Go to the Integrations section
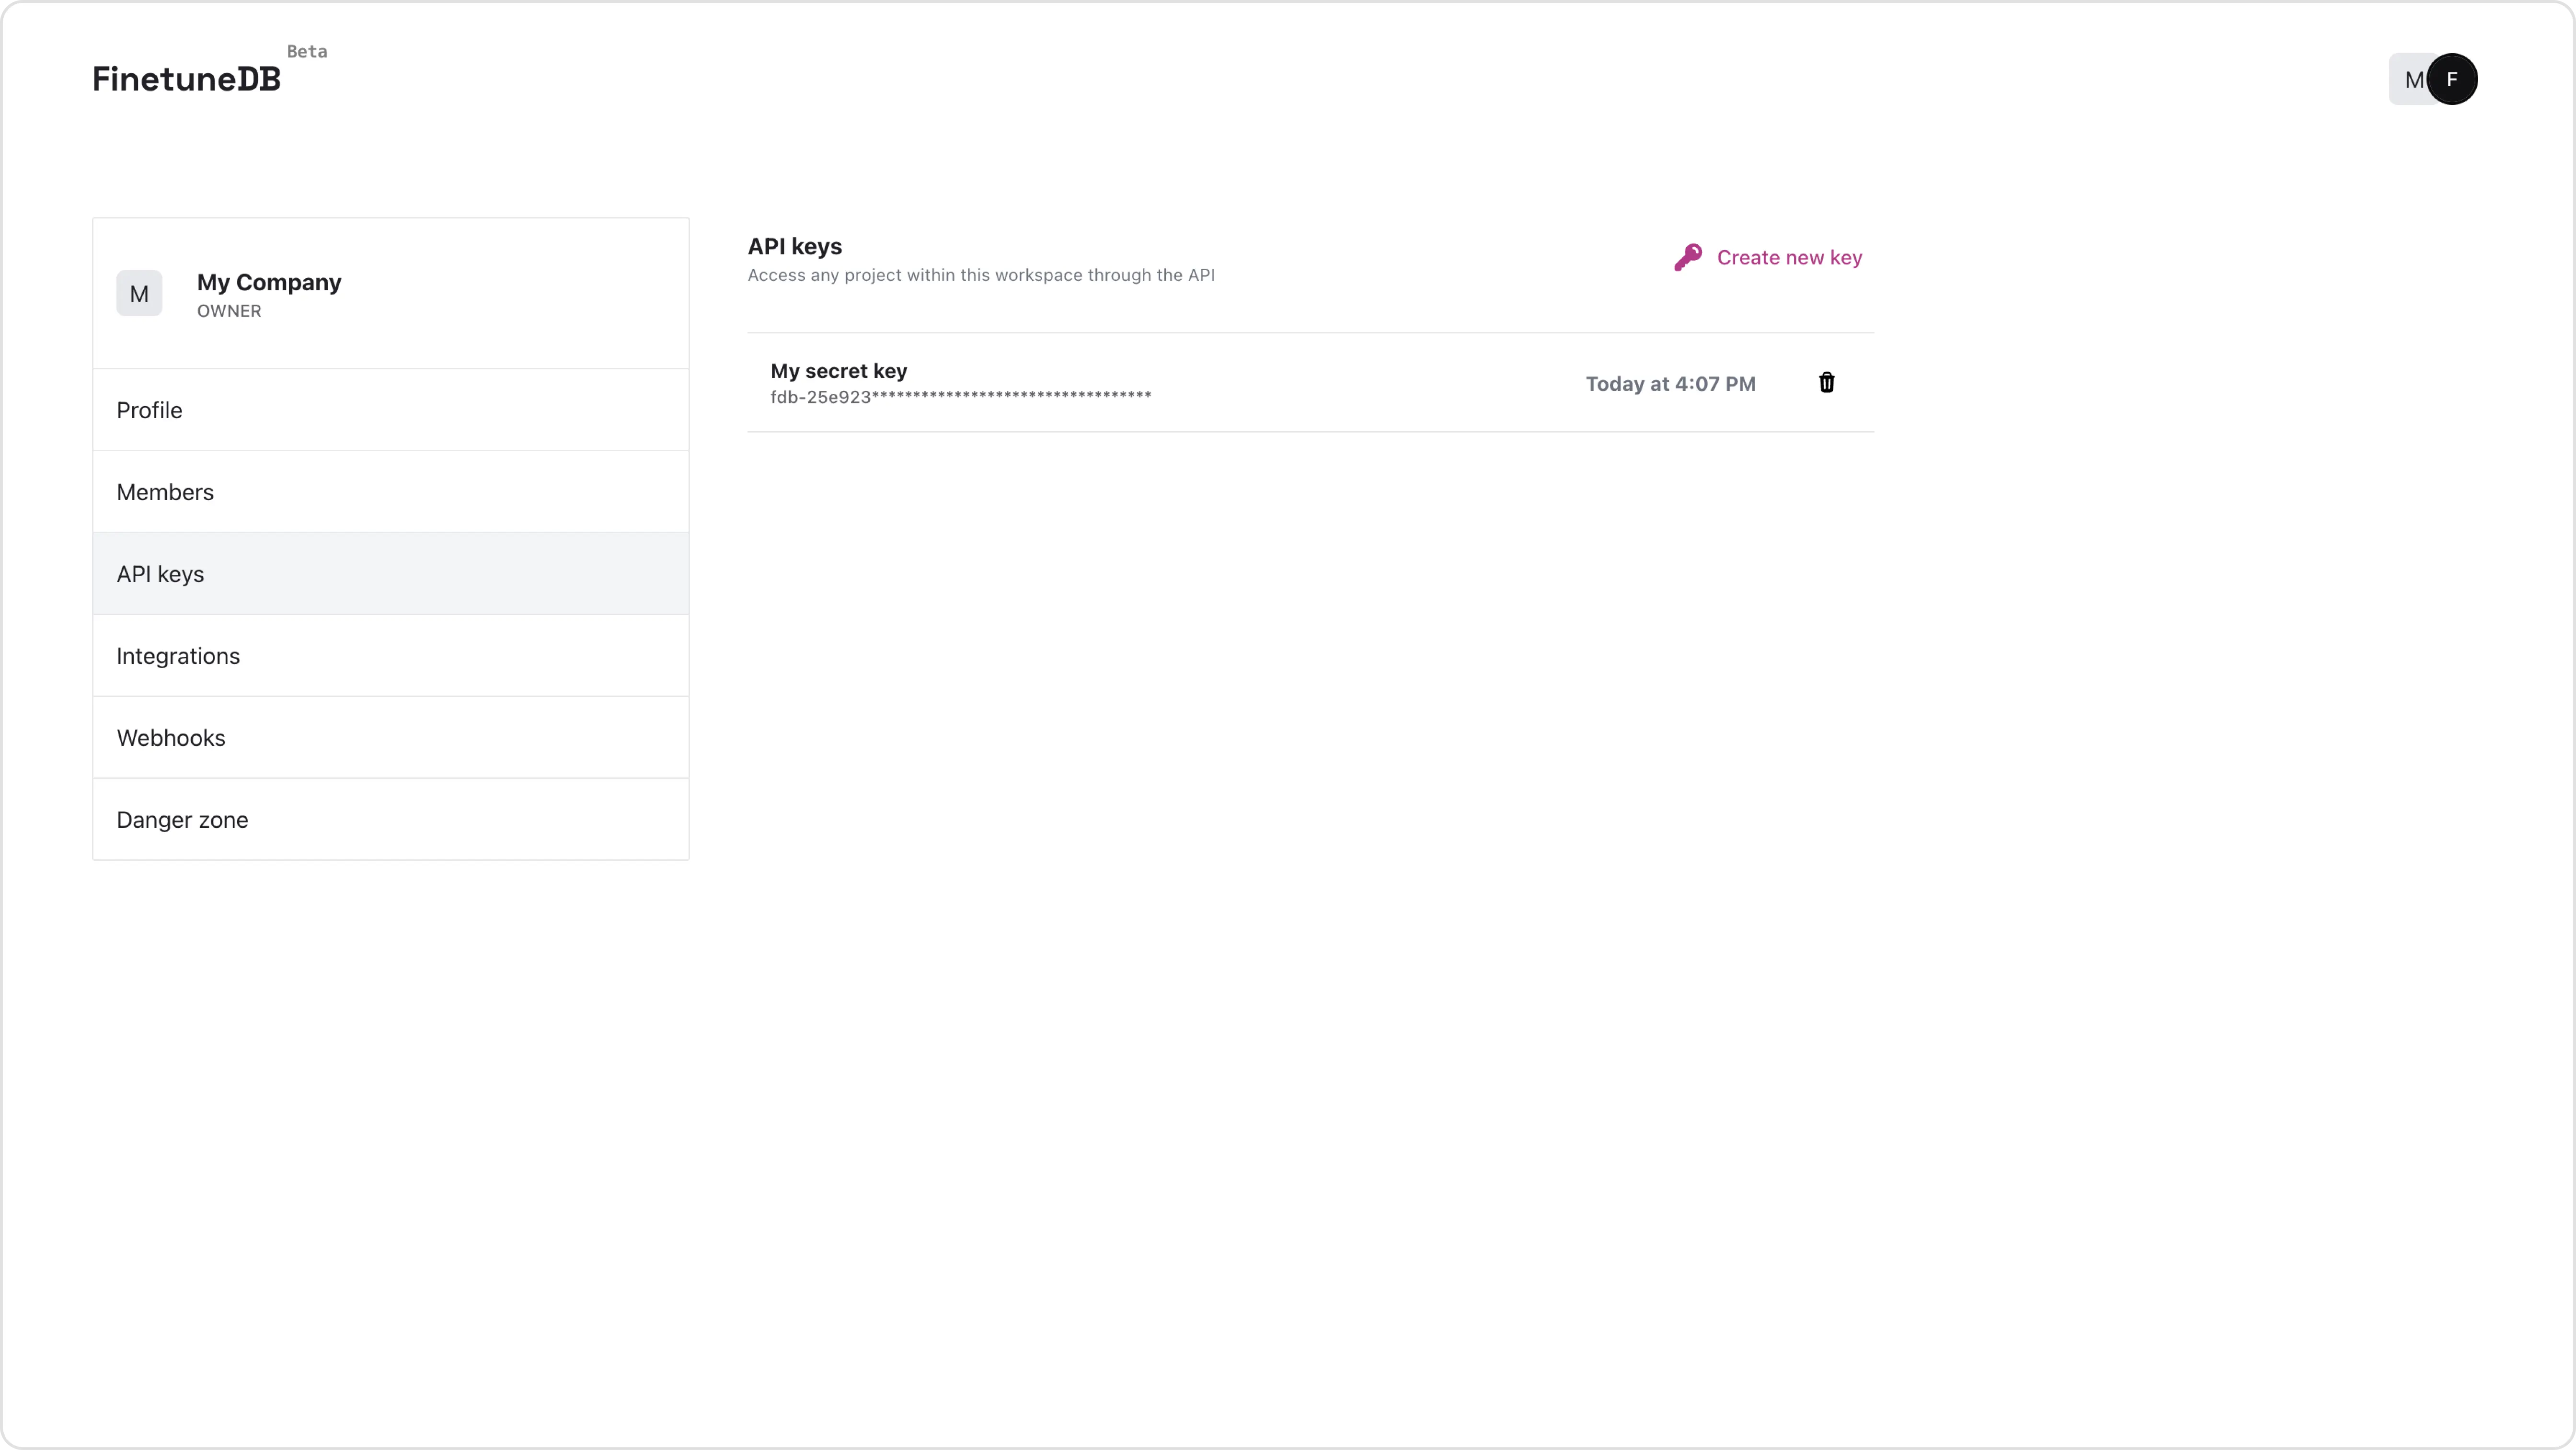Image resolution: width=2576 pixels, height=1450 pixels. pos(178,656)
